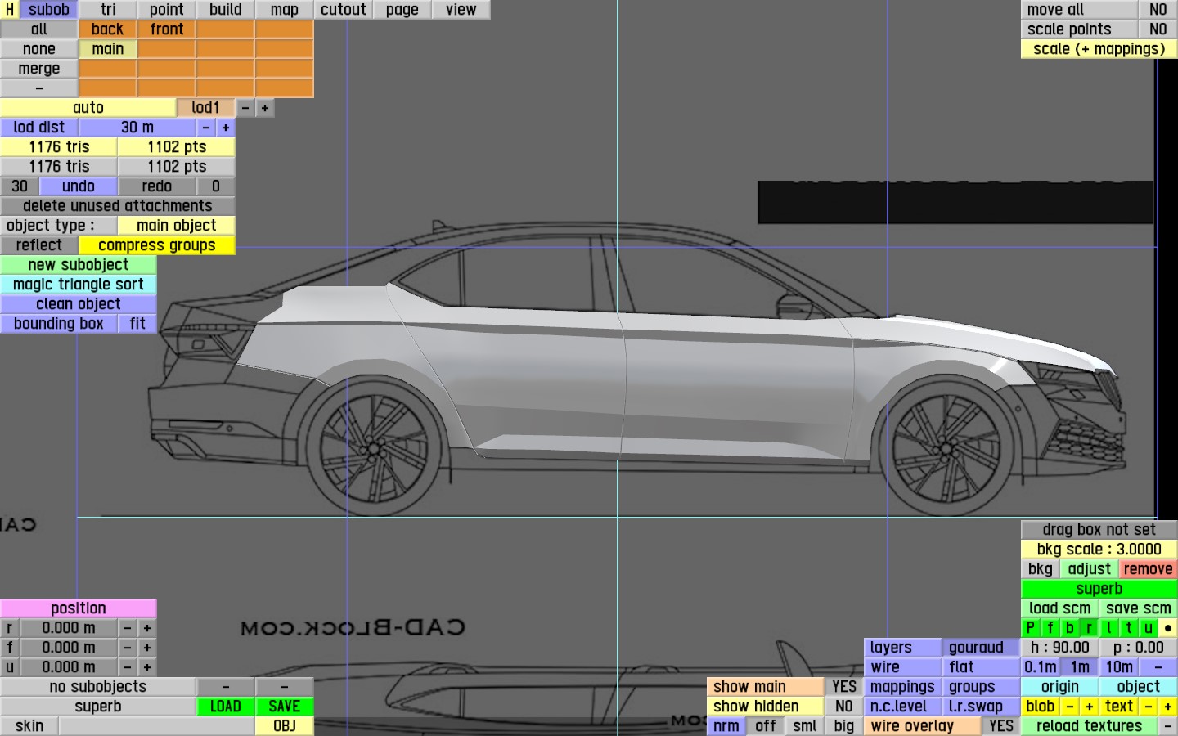1178x736 pixels.
Task: Decrease LOD level with minus beside lod1
Action: [245, 108]
